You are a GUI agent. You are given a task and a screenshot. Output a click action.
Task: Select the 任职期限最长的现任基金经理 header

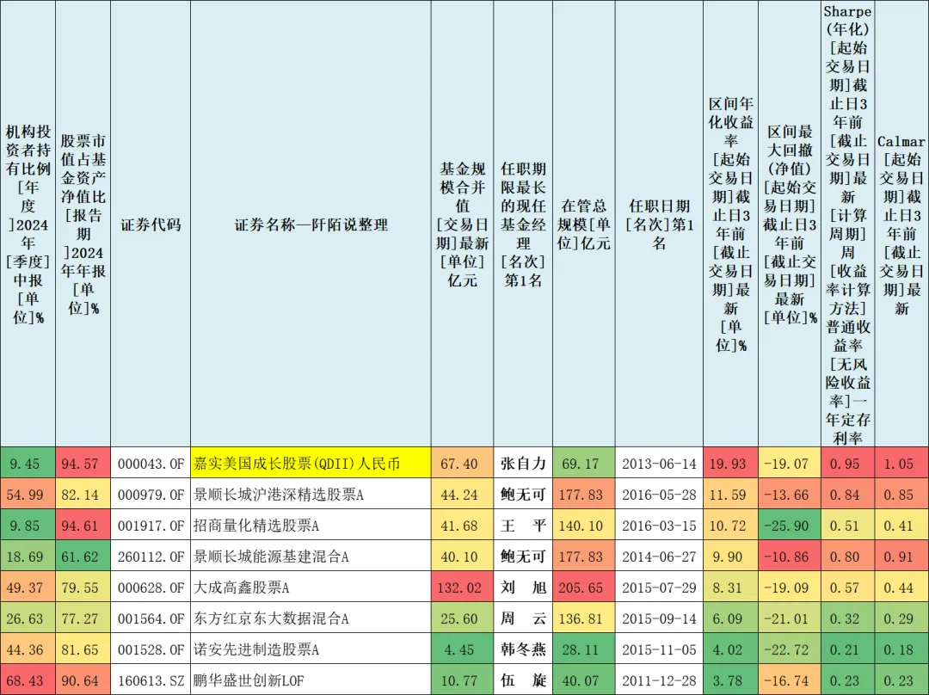point(523,224)
